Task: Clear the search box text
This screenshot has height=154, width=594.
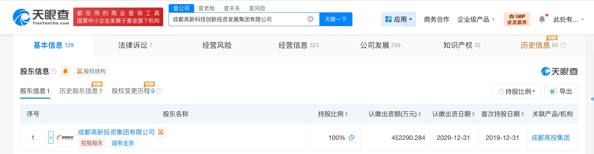Action: click(x=310, y=19)
